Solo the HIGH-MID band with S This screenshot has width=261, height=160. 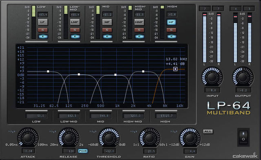coord(139,30)
